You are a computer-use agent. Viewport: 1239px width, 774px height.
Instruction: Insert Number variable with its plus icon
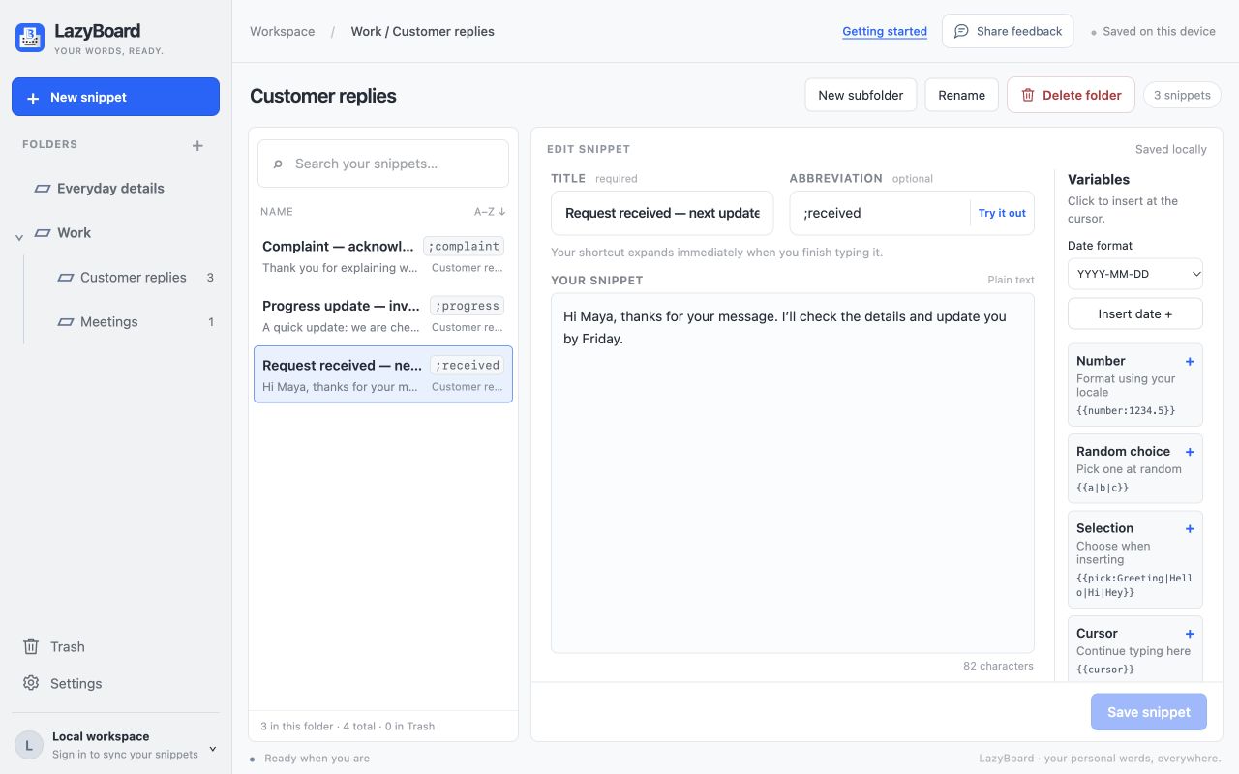click(x=1190, y=361)
